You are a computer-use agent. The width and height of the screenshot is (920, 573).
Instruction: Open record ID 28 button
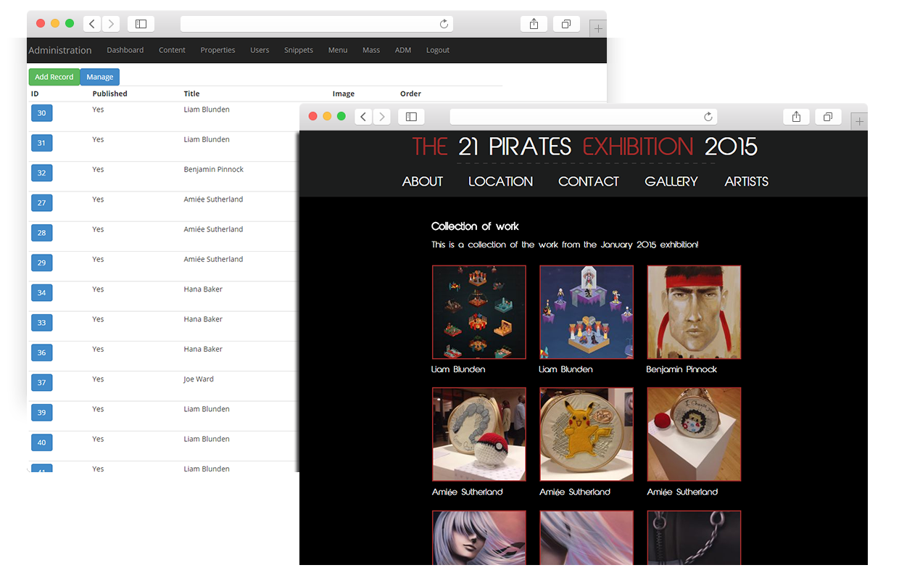(x=41, y=233)
